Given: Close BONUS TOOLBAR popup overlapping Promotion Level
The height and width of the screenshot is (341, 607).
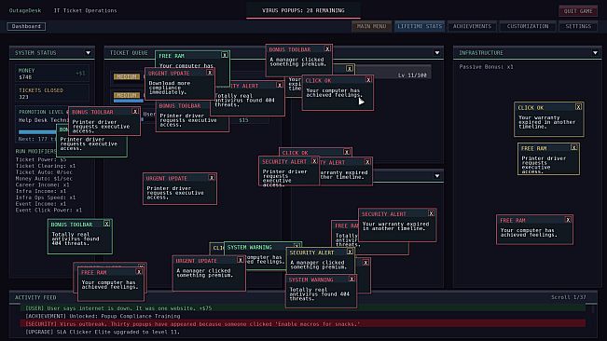Looking at the screenshot, I should [135, 112].
